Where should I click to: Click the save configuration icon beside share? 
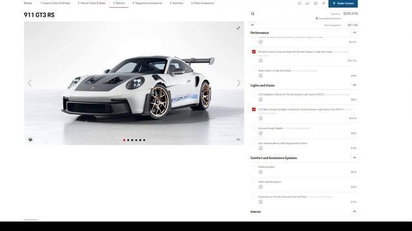click(x=308, y=3)
